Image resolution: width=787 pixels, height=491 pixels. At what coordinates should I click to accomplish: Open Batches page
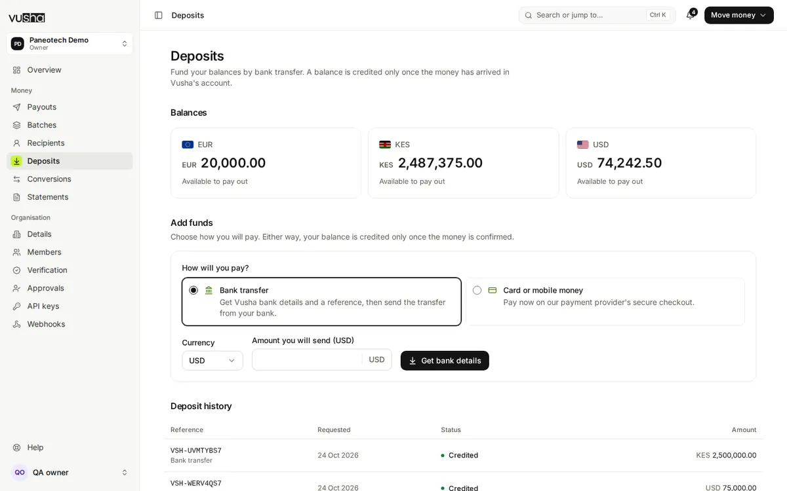click(70, 125)
